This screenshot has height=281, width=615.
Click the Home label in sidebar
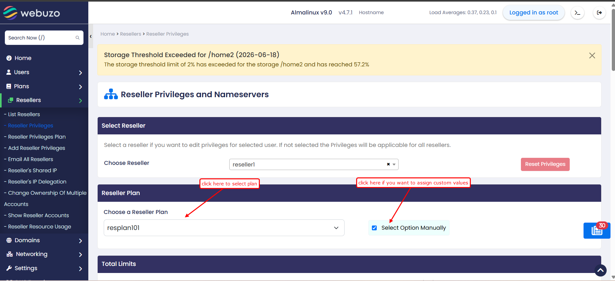click(23, 58)
